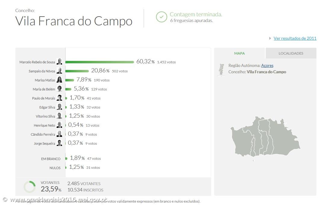This screenshot has height=205, width=319.
Task: Click Marcelo Rebelo de Sousa's portrait photo
Action: click(x=59, y=62)
